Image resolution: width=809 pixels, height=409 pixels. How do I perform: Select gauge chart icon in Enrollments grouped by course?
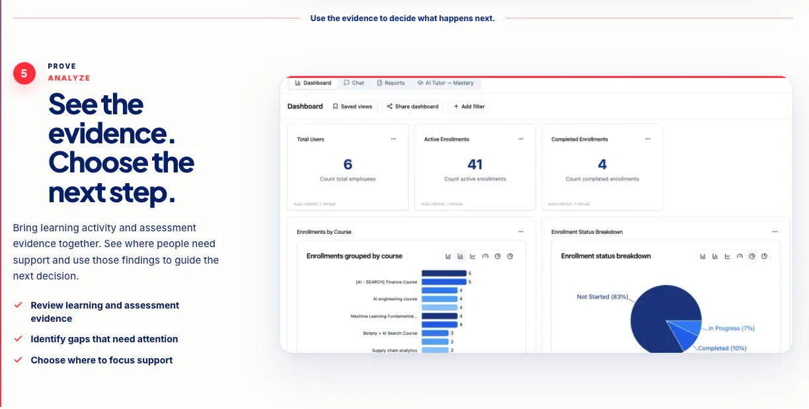(x=485, y=256)
